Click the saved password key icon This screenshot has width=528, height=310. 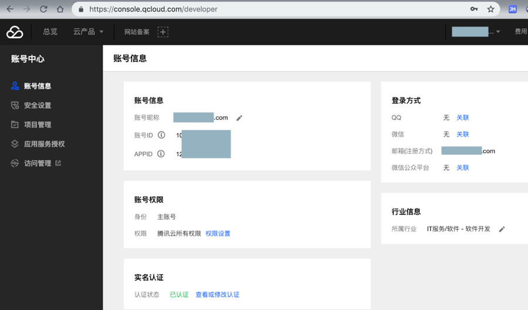pos(474,9)
